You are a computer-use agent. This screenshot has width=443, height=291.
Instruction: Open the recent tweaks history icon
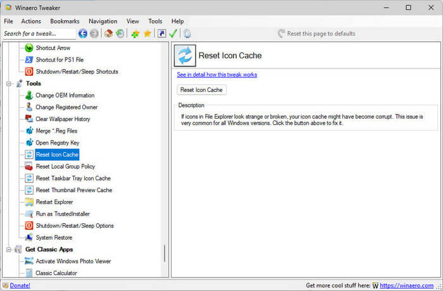(x=120, y=34)
